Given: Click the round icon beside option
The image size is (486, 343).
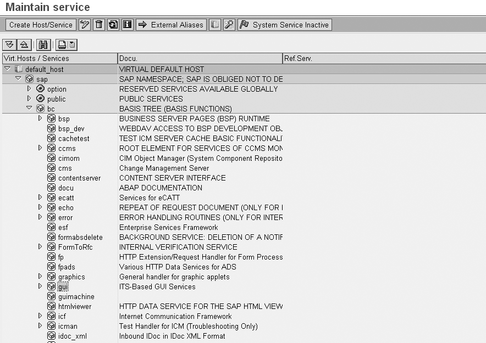Looking at the screenshot, I should 41,89.
